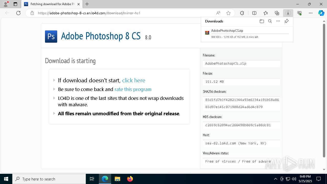This screenshot has height=184, width=327.
Task: Switch to Microsoft Edge on taskbar
Action: [105, 179]
